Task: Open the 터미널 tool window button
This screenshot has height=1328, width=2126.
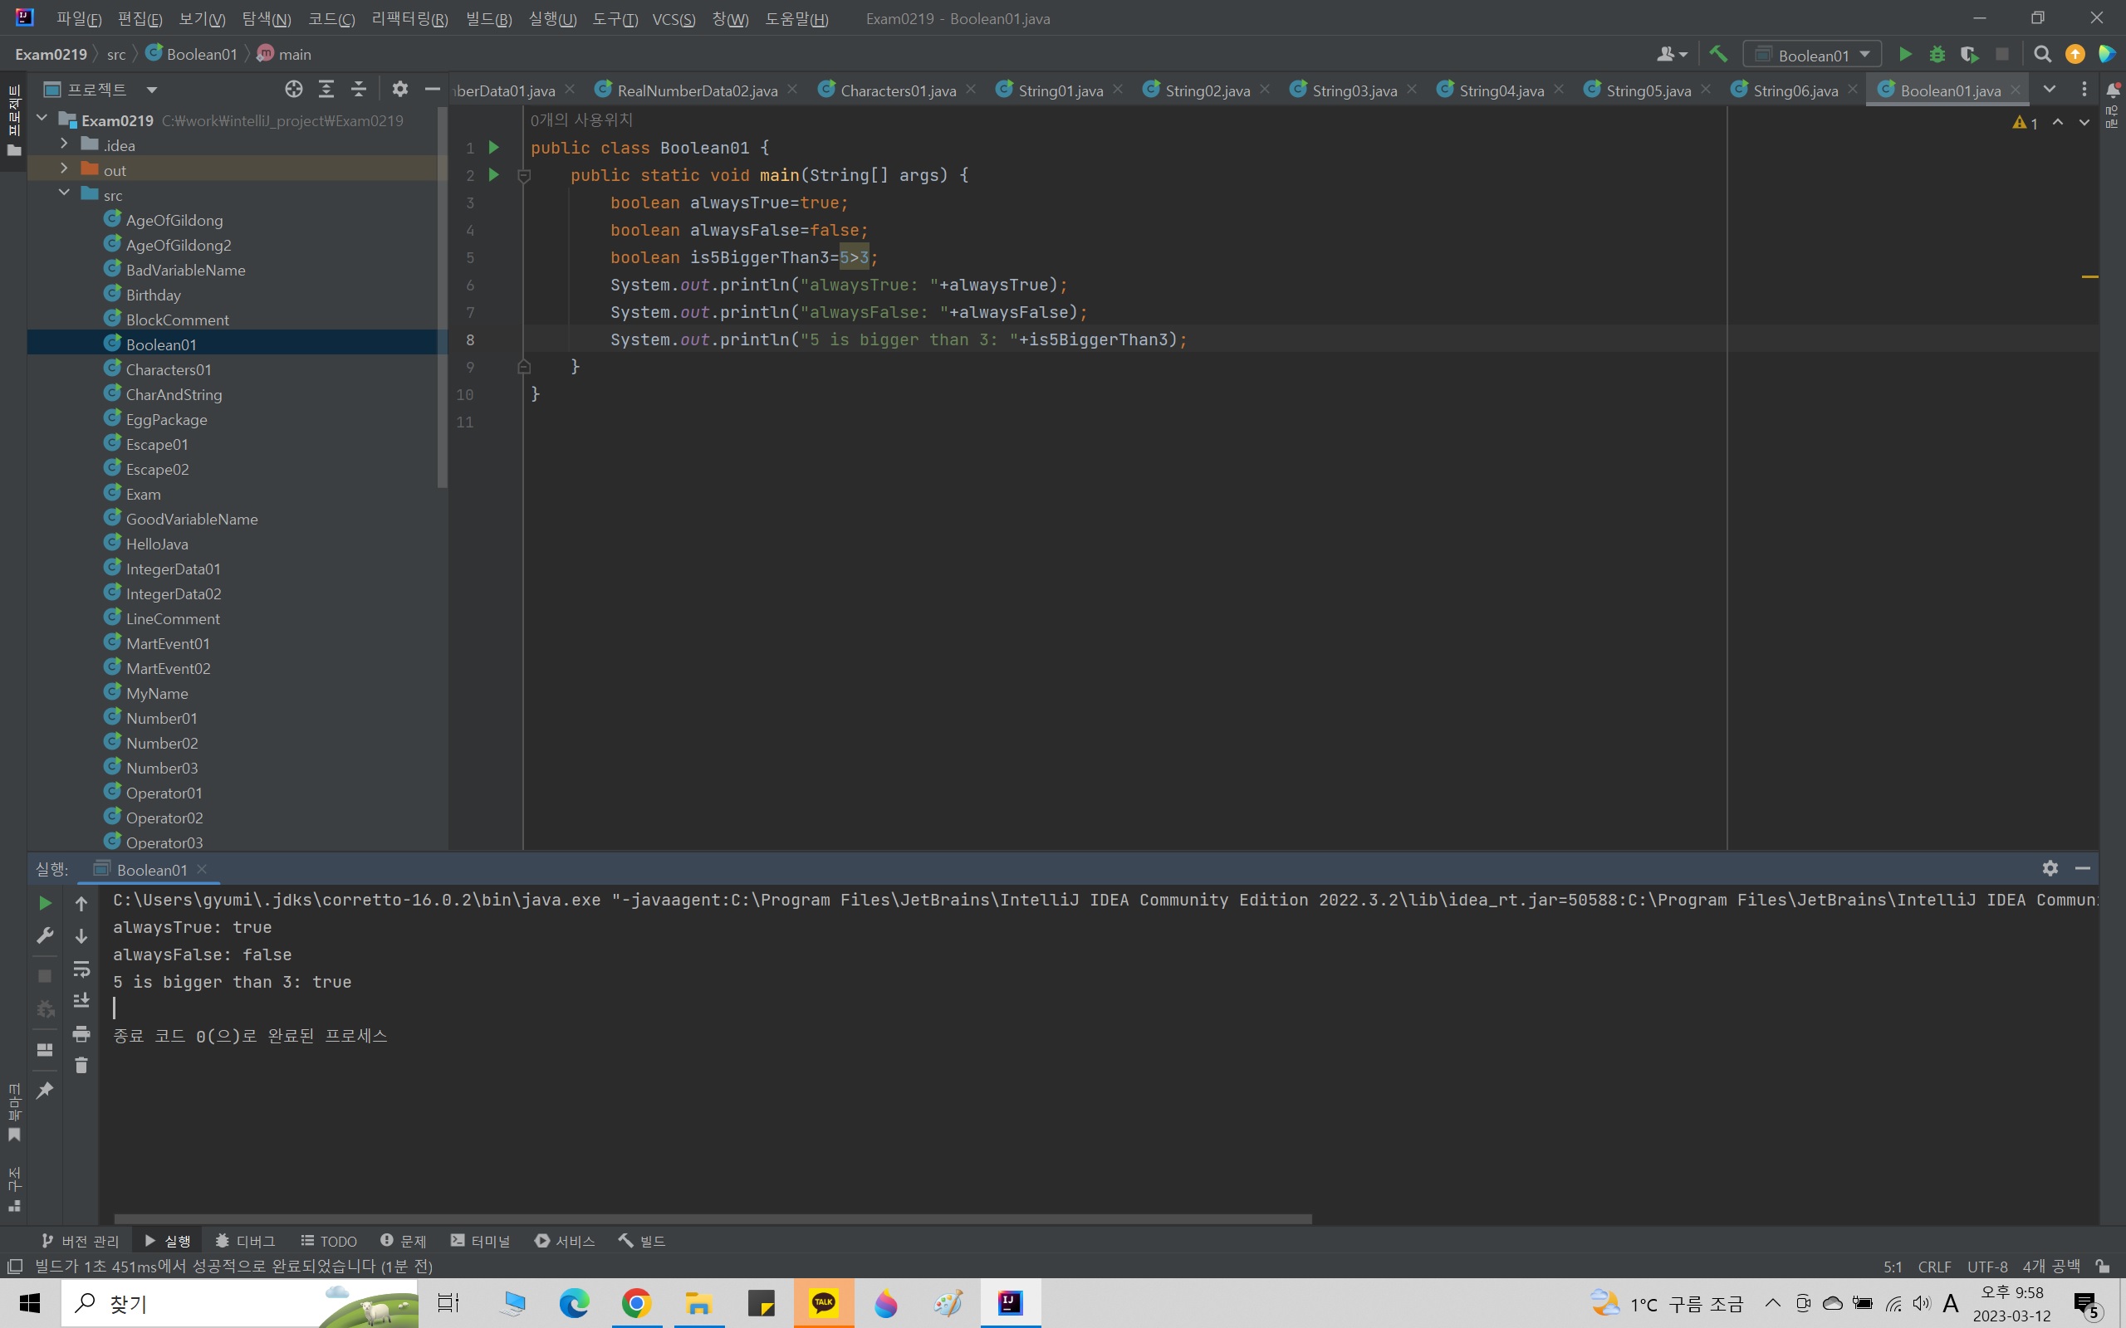Action: (481, 1240)
